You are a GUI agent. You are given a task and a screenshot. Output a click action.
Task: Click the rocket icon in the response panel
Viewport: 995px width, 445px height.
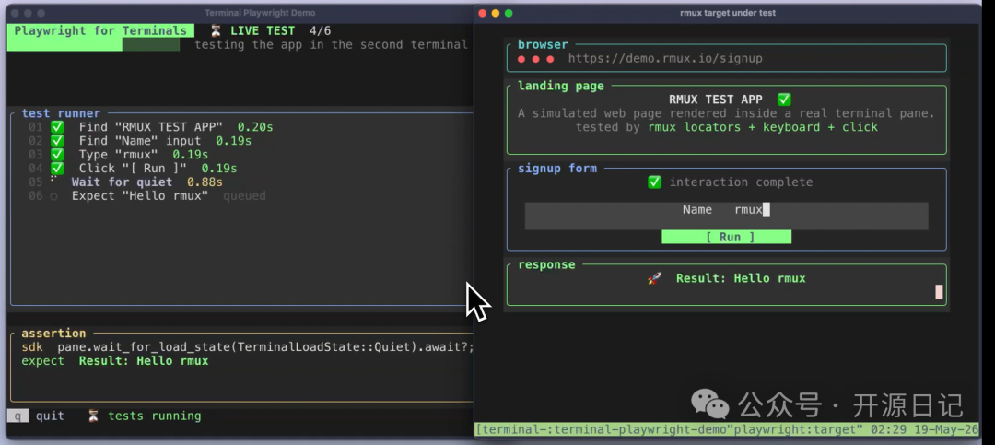coord(654,278)
